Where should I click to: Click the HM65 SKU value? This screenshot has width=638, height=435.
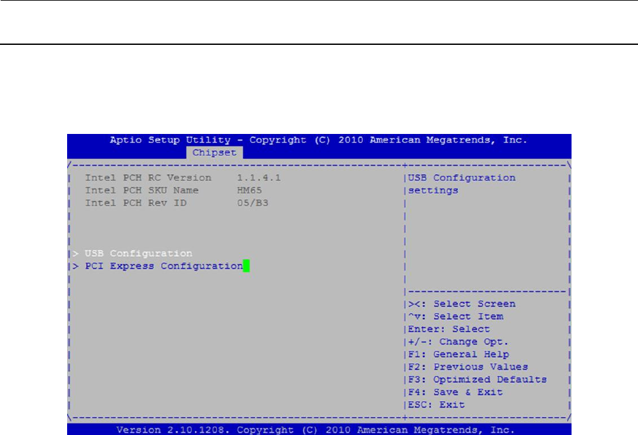[250, 191]
